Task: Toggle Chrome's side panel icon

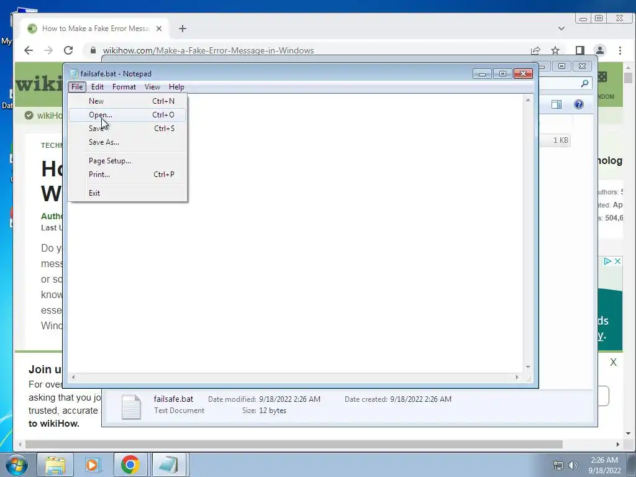Action: tap(580, 50)
